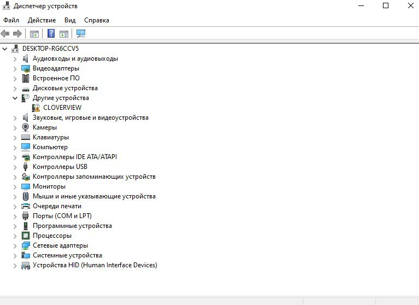Expand the Процессоры category
This screenshot has width=419, height=305.
click(x=15, y=236)
